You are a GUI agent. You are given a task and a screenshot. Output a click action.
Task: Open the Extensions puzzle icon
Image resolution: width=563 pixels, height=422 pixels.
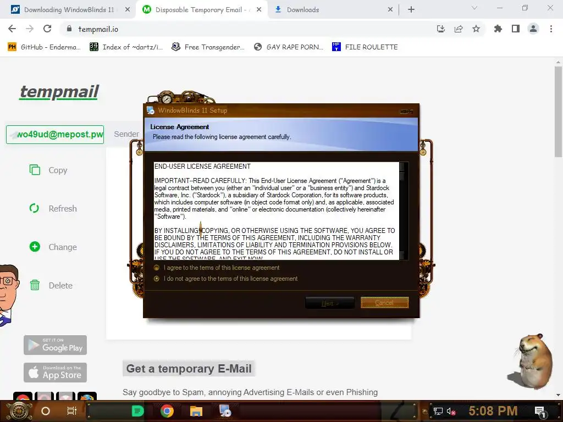(x=498, y=29)
